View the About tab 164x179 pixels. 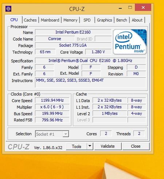[137, 20]
